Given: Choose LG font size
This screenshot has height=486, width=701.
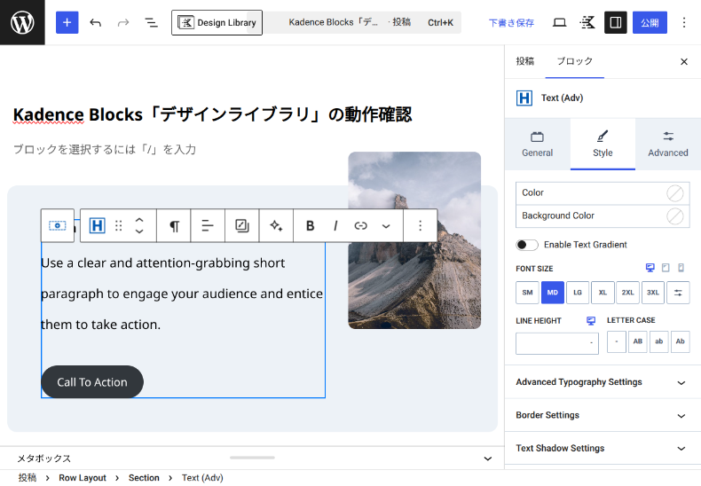Looking at the screenshot, I should pyautogui.click(x=578, y=293).
